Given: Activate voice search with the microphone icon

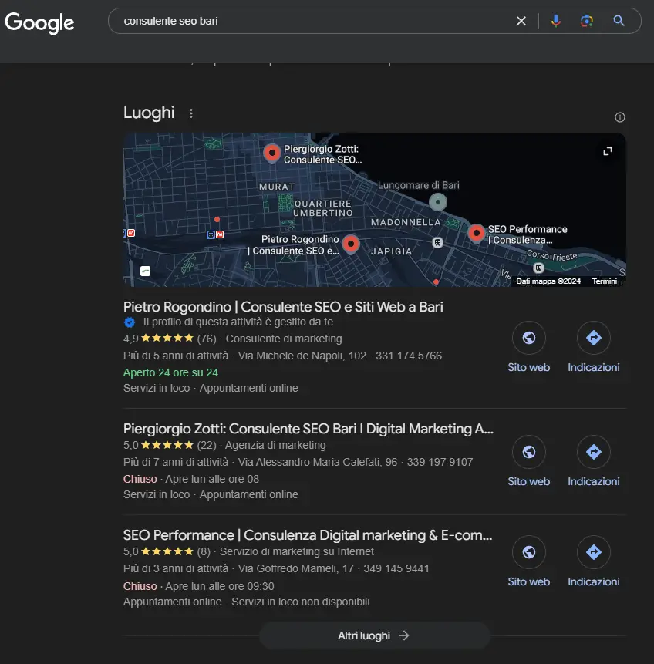Looking at the screenshot, I should [x=556, y=21].
